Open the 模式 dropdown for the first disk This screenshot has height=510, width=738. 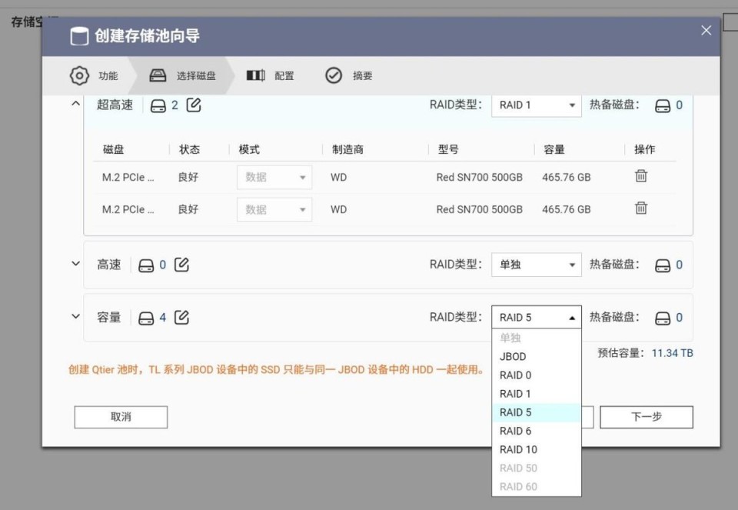coord(274,176)
